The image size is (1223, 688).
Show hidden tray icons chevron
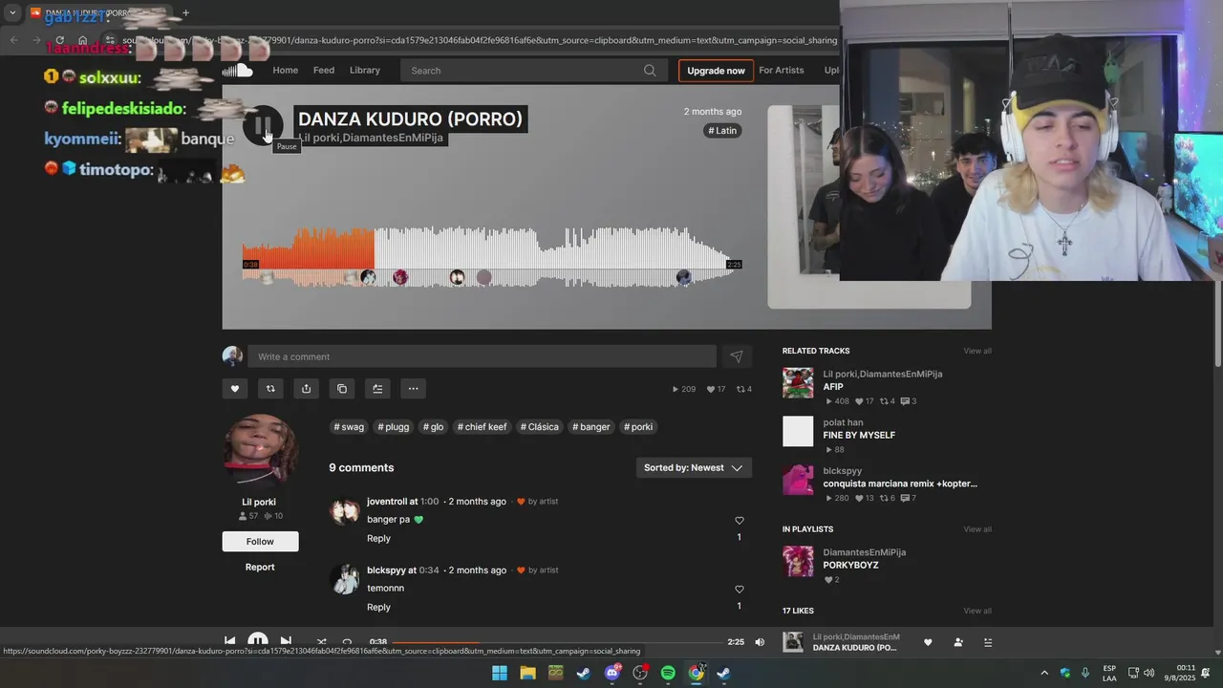tap(1044, 673)
